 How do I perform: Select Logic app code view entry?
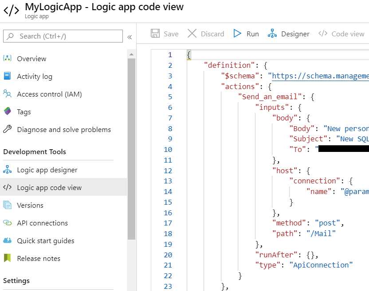tap(49, 187)
